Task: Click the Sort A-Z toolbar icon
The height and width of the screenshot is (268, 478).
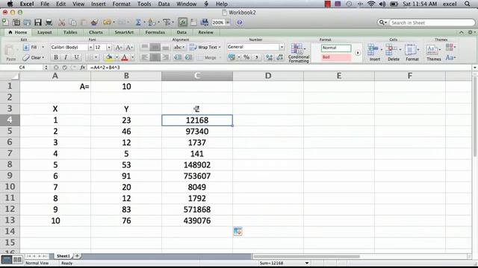Action: 151,22
